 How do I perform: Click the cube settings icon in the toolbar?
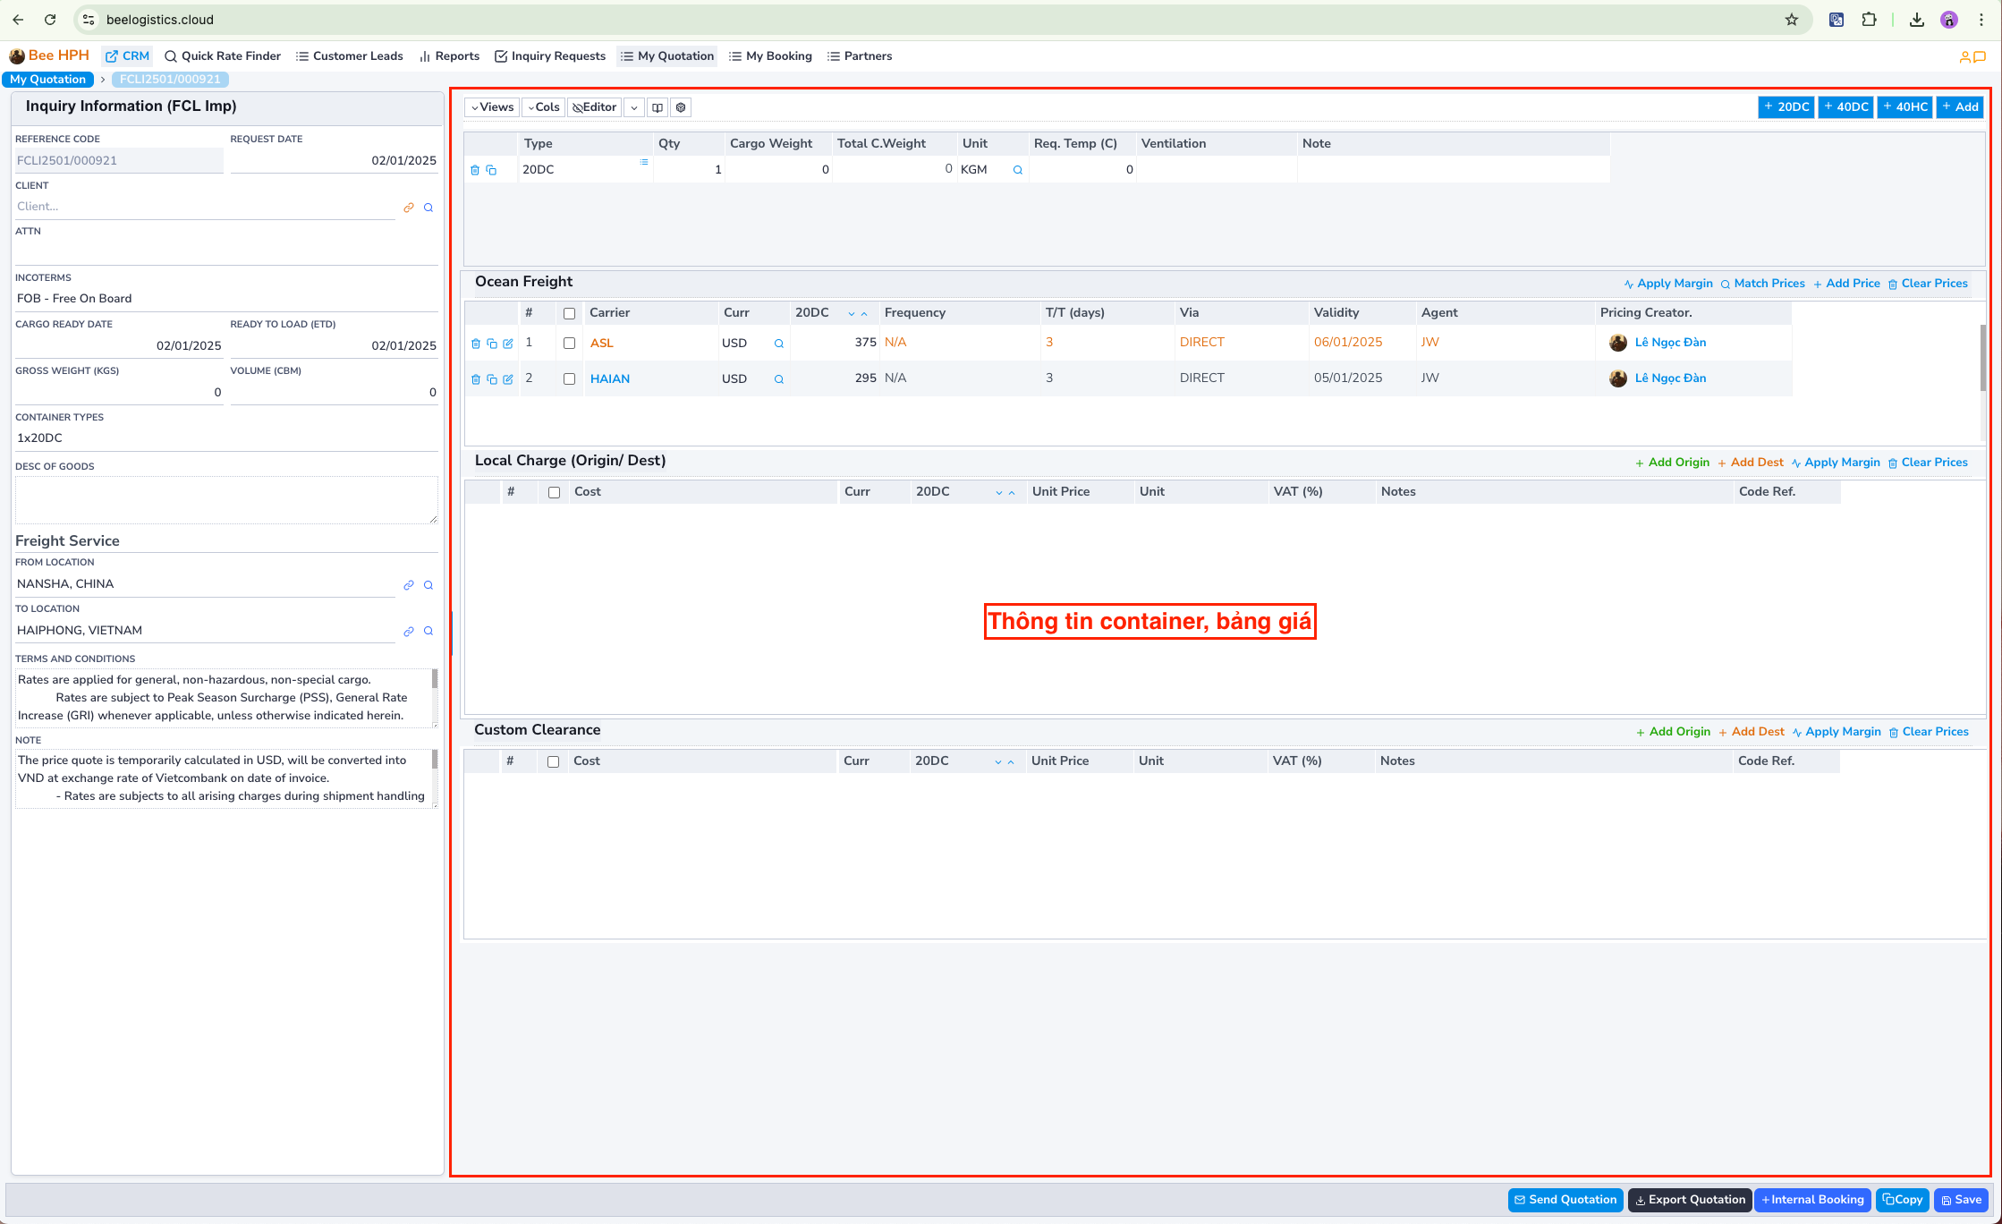(x=681, y=107)
